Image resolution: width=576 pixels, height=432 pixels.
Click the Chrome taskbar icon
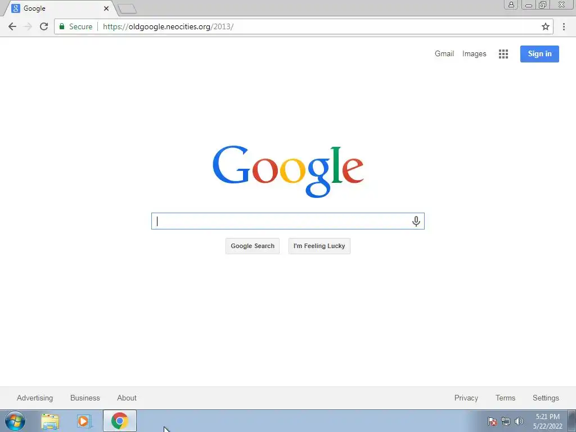[119, 421]
